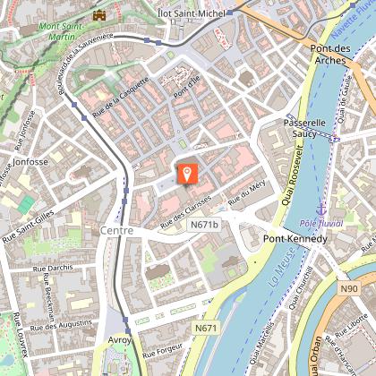
Task: Select the Avroy transit stop square
Action: (128, 331)
